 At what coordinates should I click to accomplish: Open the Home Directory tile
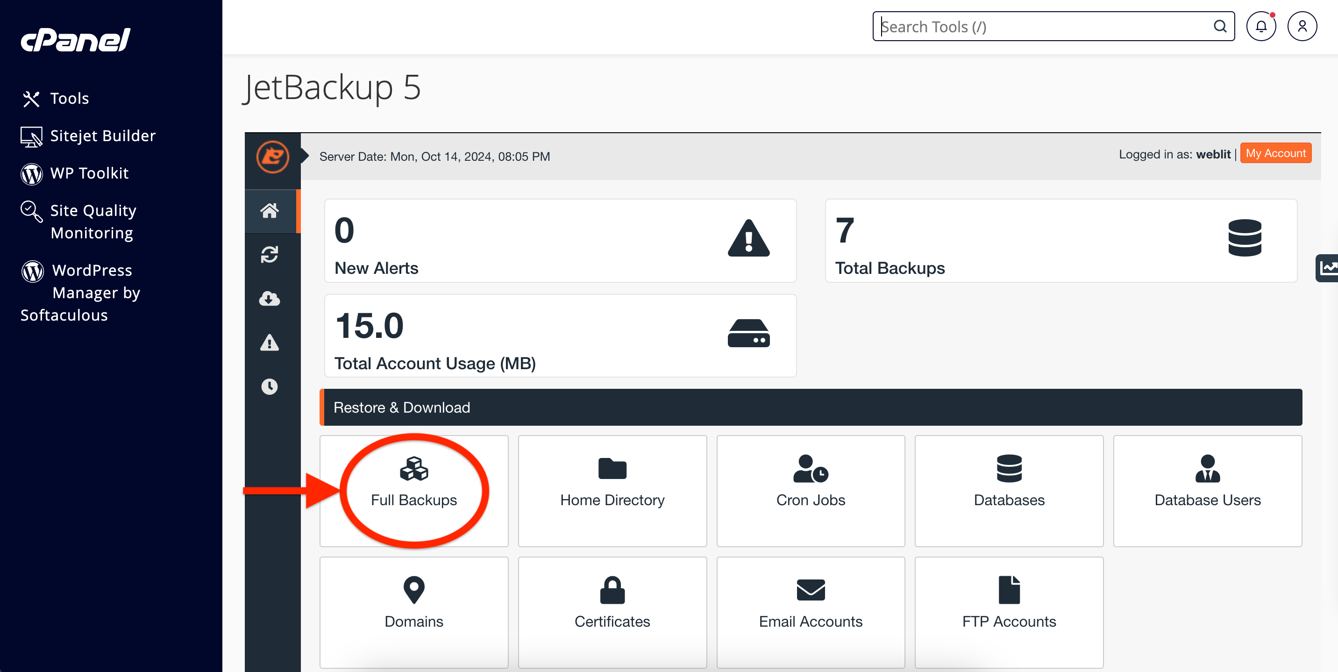coord(612,491)
